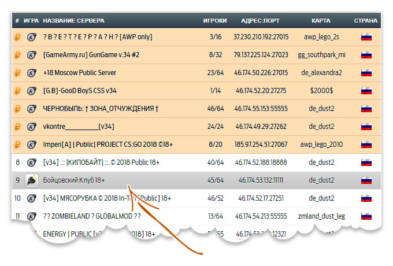Click the НАЗВАНИЕ СЕРВЕРА column header
The width and height of the screenshot is (393, 266).
tap(73, 21)
